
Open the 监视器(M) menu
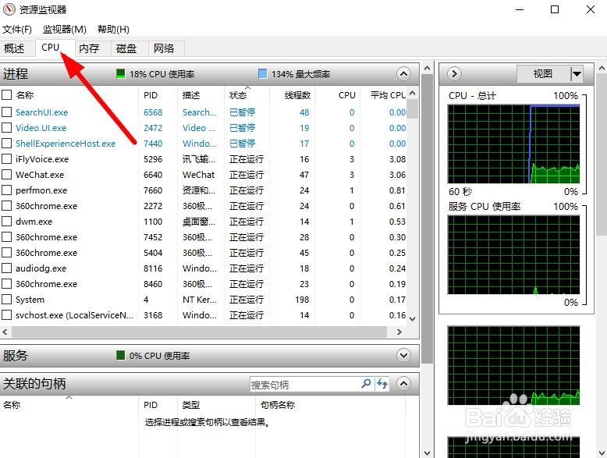(x=64, y=30)
